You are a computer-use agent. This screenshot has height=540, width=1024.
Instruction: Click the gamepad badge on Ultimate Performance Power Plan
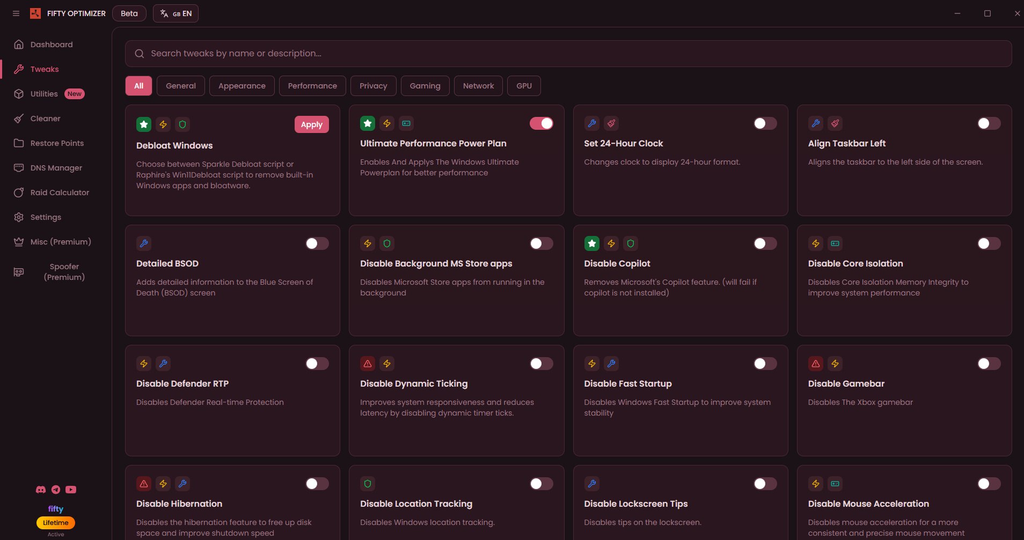pyautogui.click(x=406, y=123)
